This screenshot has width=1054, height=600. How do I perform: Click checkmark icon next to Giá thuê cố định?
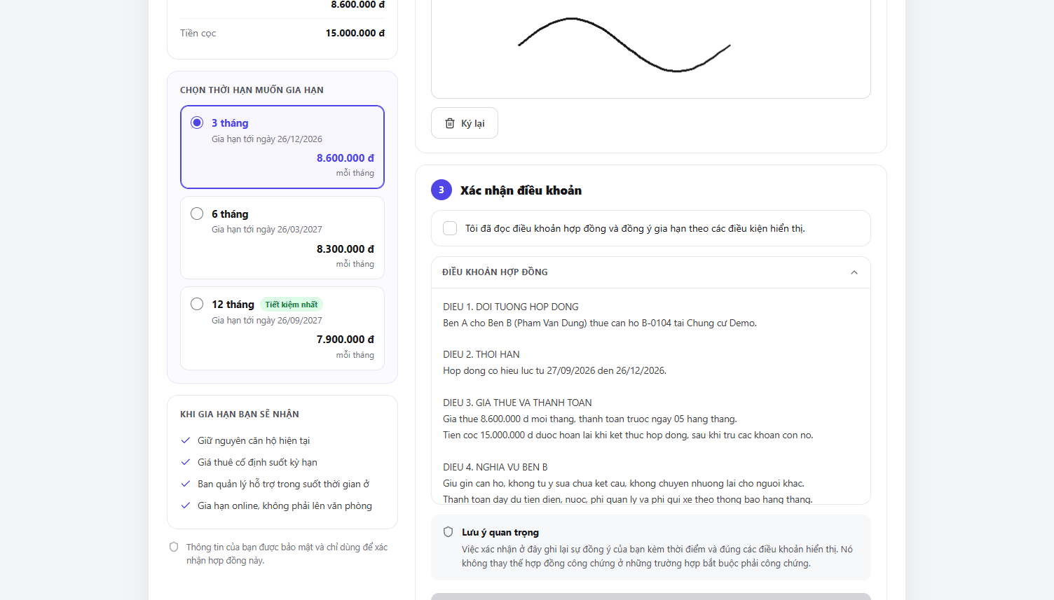[x=186, y=462]
